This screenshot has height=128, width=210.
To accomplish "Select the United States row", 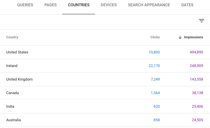I will pyautogui.click(x=17, y=52).
